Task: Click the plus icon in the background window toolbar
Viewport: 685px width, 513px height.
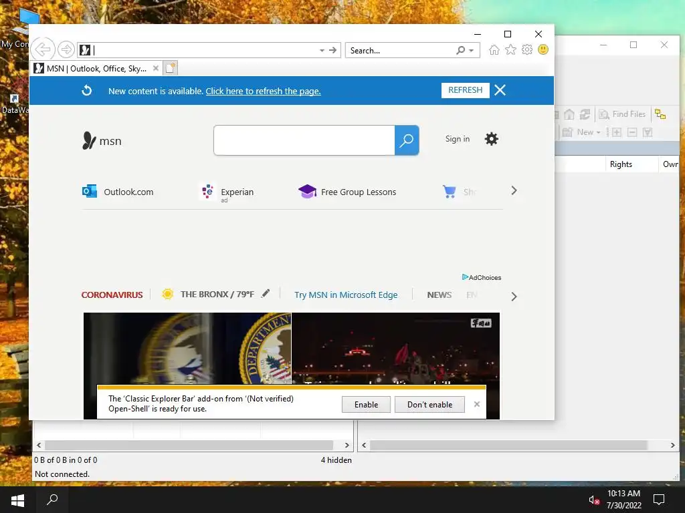Action: click(616, 132)
